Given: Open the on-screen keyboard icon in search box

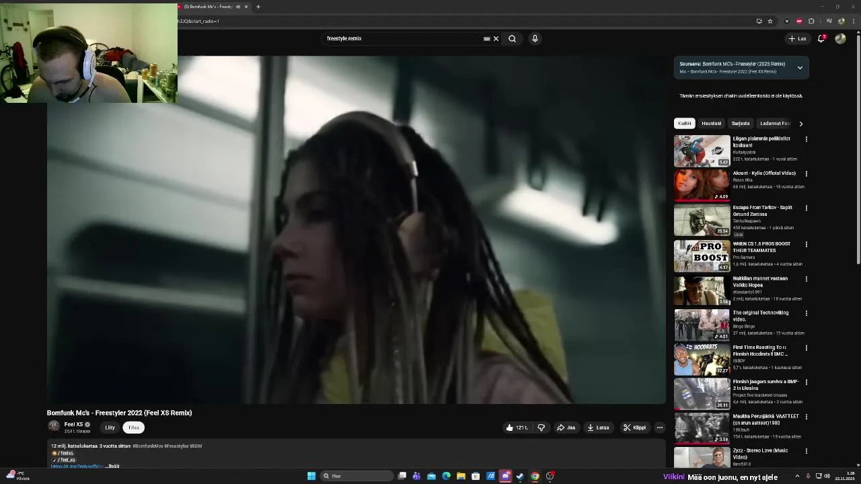Looking at the screenshot, I should 486,38.
